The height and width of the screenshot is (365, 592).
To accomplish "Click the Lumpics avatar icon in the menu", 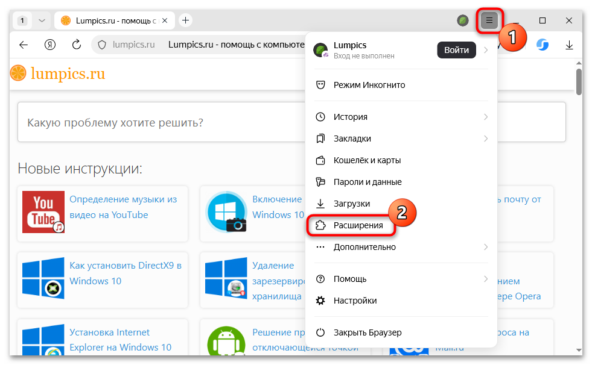I will click(320, 50).
